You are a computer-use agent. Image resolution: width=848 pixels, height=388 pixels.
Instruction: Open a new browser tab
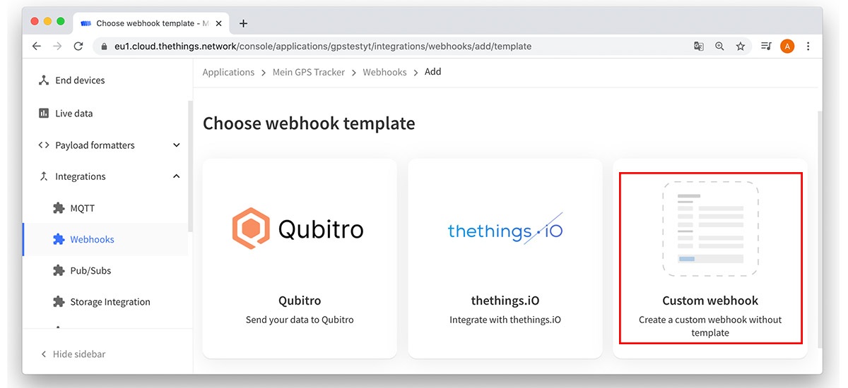click(x=243, y=23)
